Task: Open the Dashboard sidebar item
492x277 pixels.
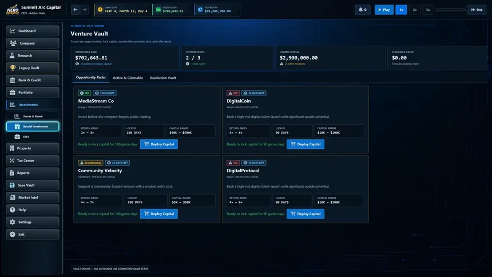Action: coord(32,31)
